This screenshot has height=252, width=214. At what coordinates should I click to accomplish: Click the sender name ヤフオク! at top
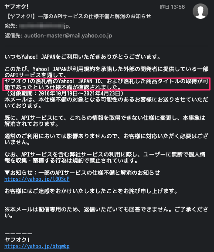point(17,7)
